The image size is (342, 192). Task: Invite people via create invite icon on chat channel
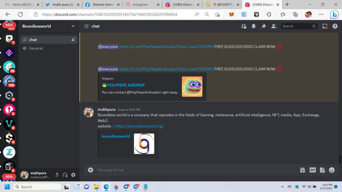pos(73,39)
